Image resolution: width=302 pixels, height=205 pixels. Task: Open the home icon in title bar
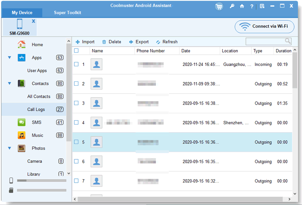[242, 6]
